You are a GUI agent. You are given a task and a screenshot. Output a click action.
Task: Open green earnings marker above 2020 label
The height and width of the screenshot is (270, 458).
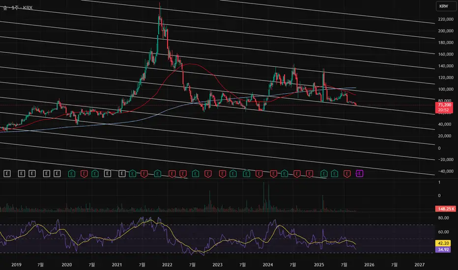(x=72, y=174)
